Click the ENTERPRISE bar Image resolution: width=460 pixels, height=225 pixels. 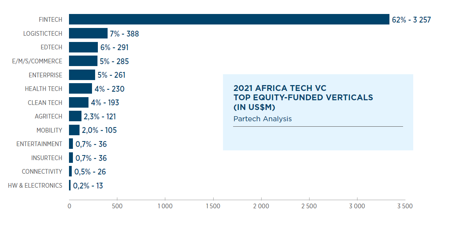point(82,75)
